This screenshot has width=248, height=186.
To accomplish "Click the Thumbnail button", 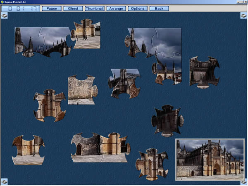I will click(95, 9).
